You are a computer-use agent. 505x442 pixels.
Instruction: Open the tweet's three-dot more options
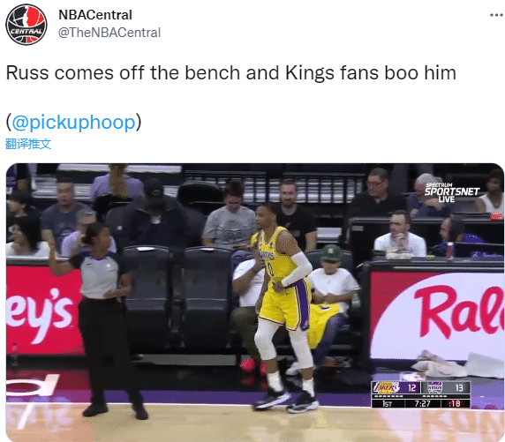click(x=497, y=15)
